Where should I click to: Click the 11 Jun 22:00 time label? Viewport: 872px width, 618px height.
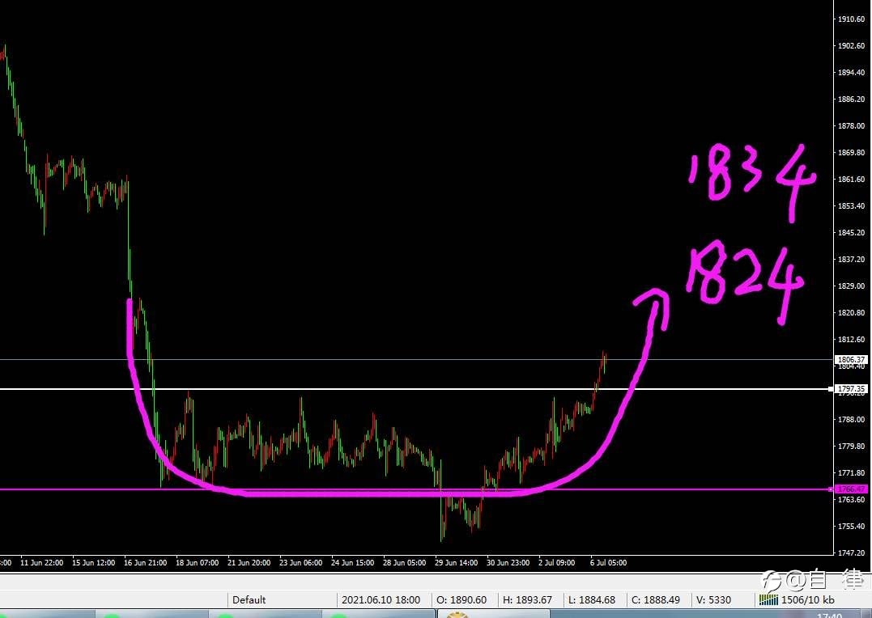tap(42, 562)
